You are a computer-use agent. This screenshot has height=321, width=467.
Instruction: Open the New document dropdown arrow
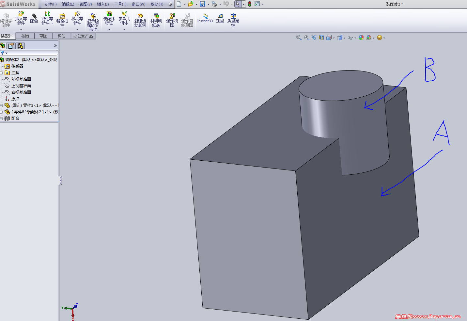(185, 4)
